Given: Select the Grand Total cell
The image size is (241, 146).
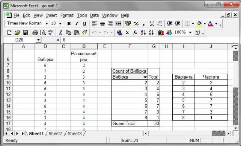Looking at the screenshot, I should pyautogui.click(x=130, y=123).
